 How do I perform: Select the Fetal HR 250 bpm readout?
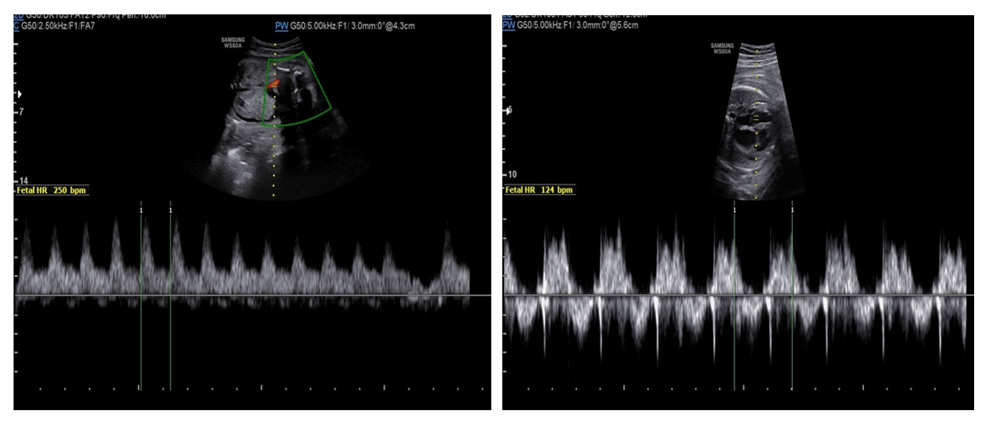click(x=52, y=190)
